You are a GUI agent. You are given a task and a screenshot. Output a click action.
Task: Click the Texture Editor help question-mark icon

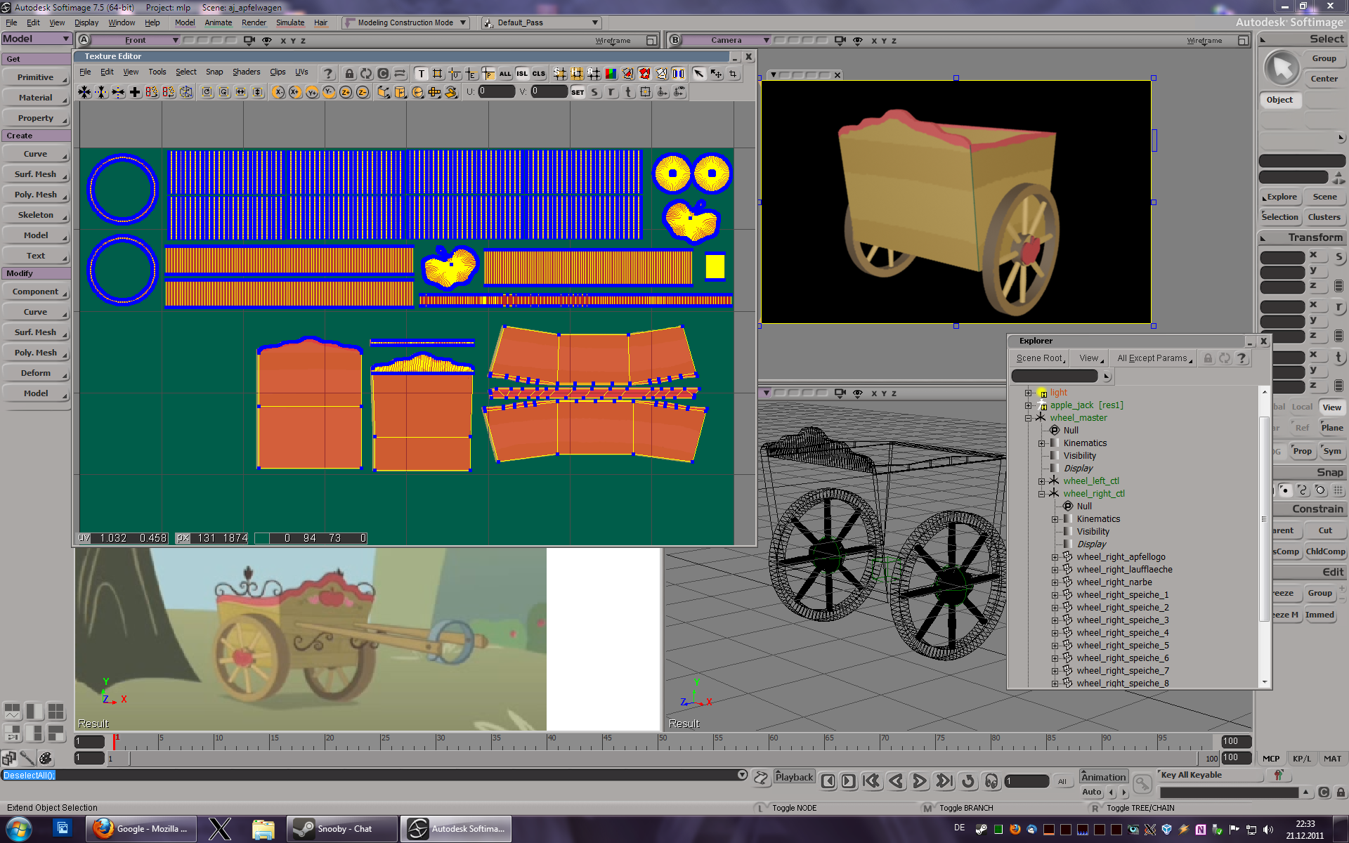327,74
